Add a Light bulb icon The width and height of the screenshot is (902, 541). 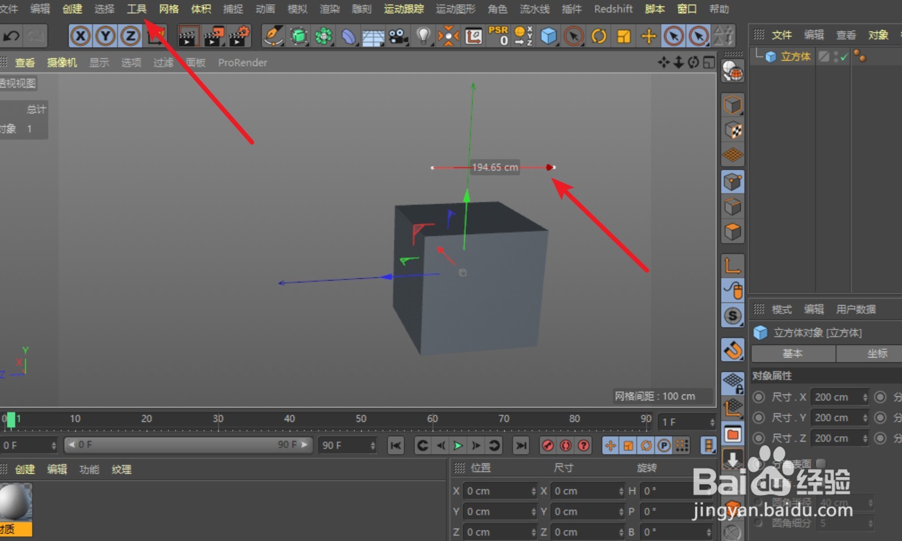tap(423, 36)
